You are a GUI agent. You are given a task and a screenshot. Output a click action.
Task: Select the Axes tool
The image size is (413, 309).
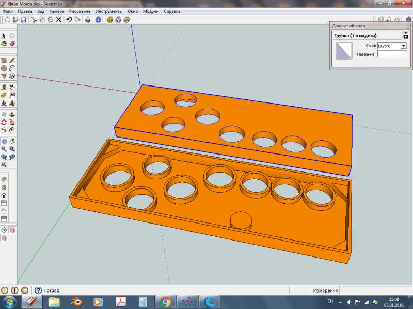4,104
